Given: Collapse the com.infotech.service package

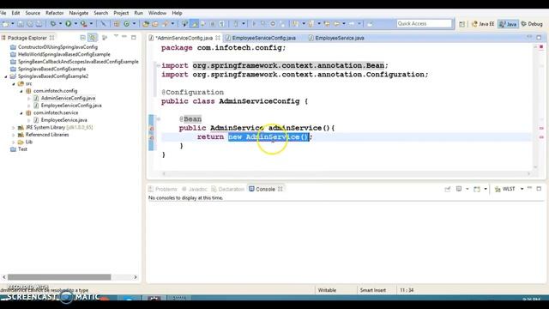Looking at the screenshot, I should (21, 113).
